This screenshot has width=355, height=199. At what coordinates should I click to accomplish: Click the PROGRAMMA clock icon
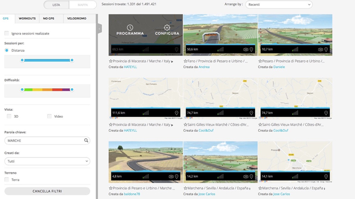[130, 27]
